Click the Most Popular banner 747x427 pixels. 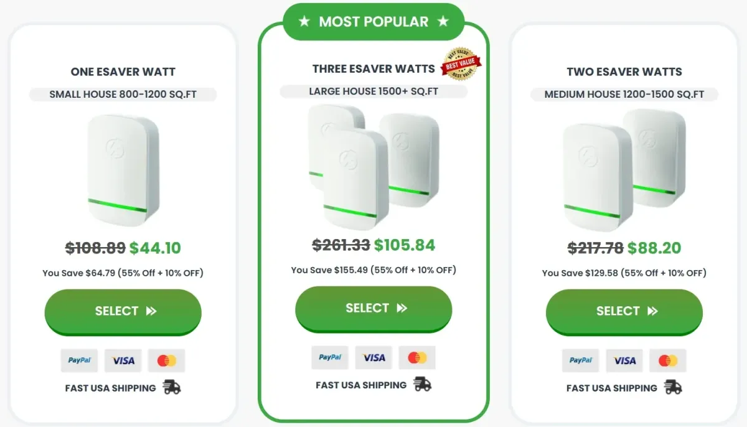click(x=374, y=21)
